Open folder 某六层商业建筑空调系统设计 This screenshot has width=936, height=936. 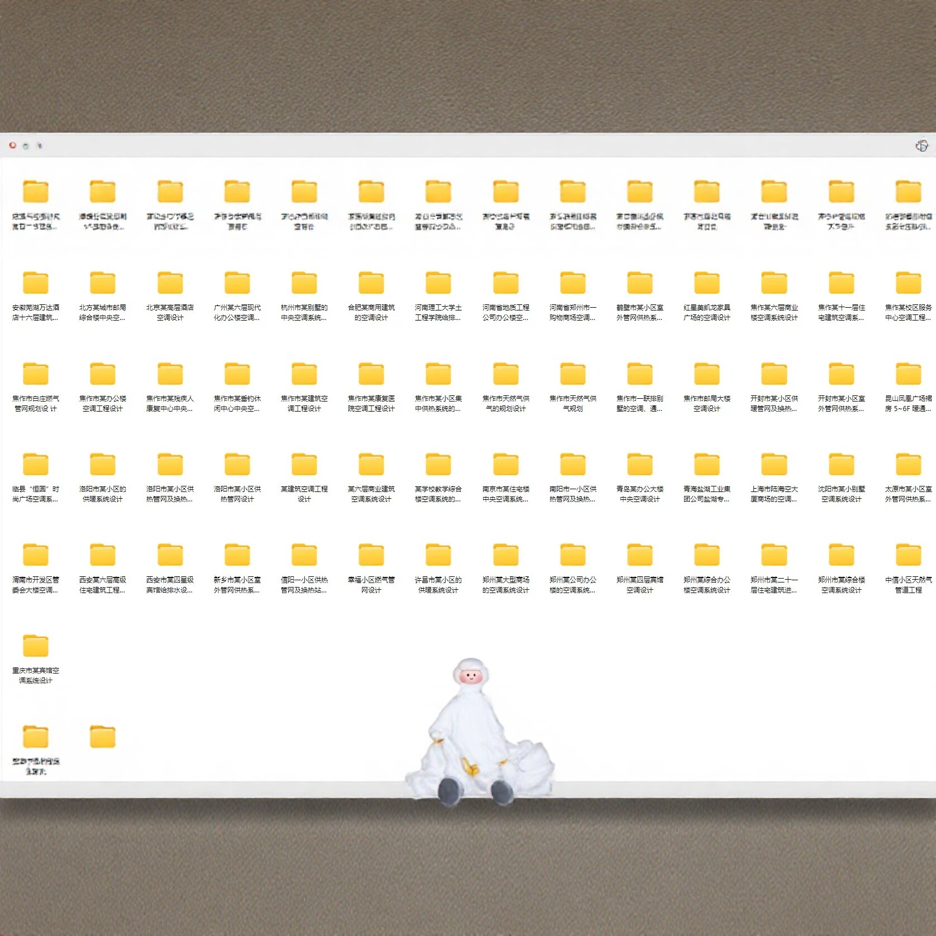(x=371, y=465)
